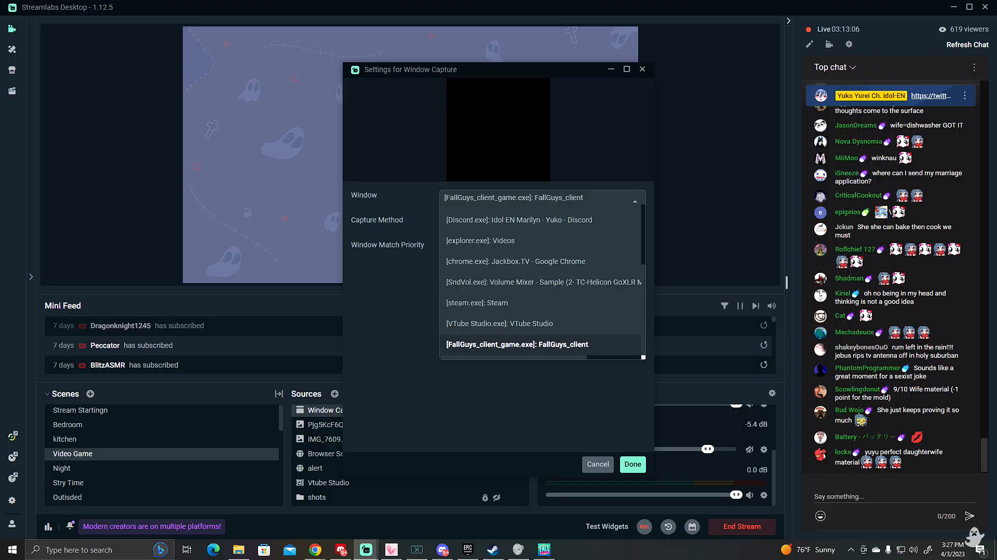Mute Mini Feed alert audio
Image resolution: width=997 pixels, height=560 pixels.
pos(772,306)
